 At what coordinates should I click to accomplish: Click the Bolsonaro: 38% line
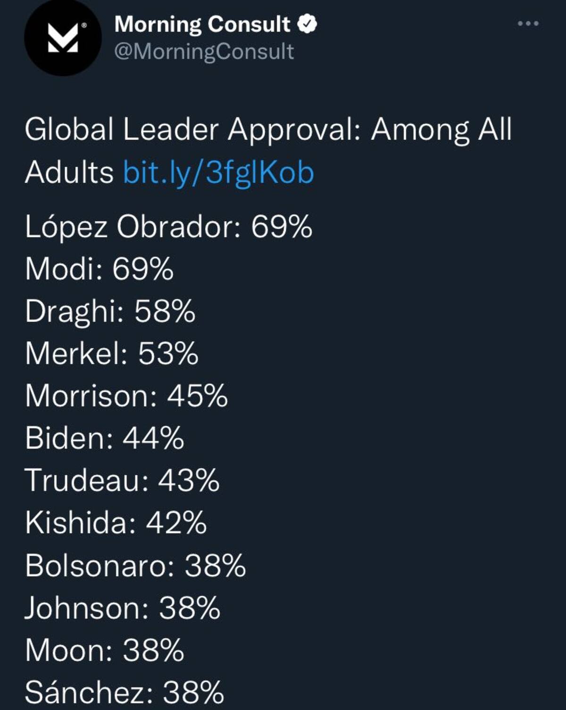click(135, 566)
